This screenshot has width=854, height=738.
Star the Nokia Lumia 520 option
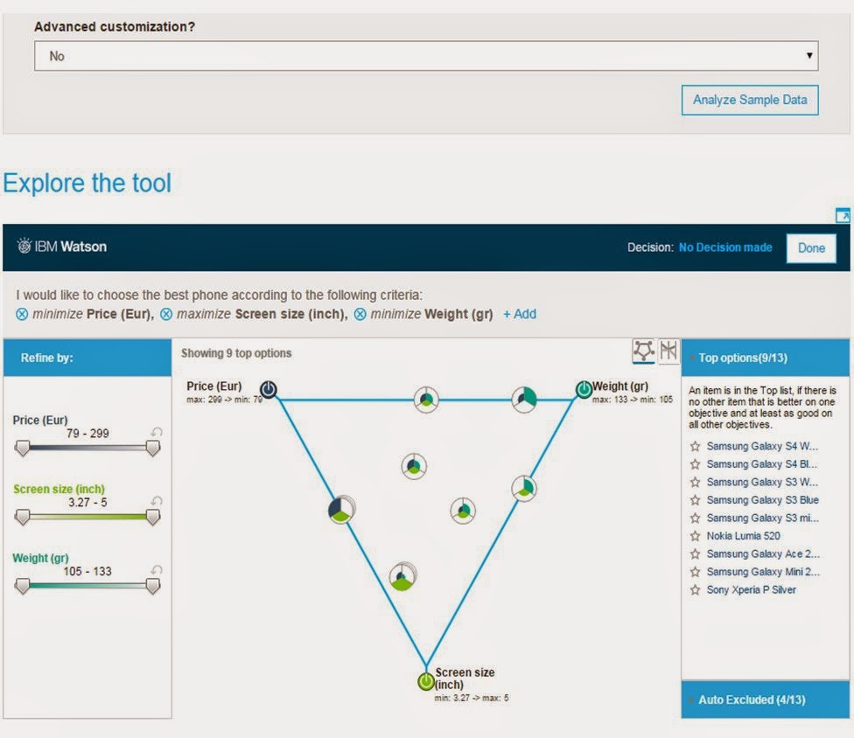(x=695, y=536)
